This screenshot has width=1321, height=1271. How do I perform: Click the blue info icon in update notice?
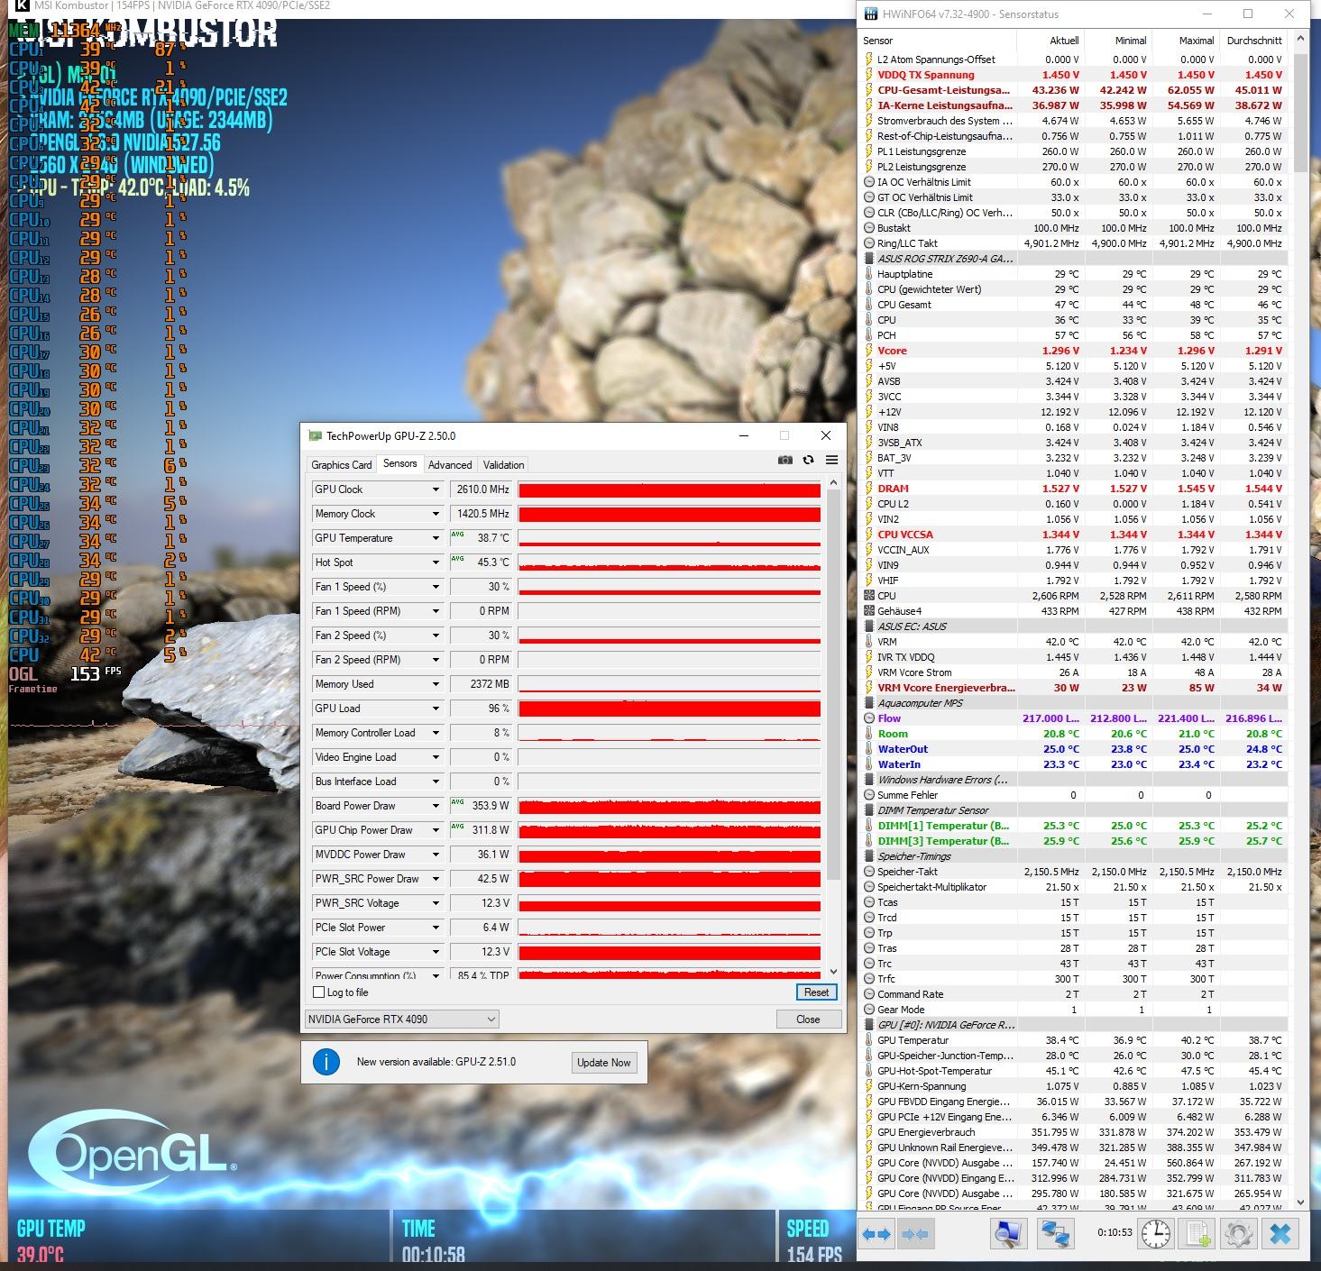pyautogui.click(x=326, y=1062)
